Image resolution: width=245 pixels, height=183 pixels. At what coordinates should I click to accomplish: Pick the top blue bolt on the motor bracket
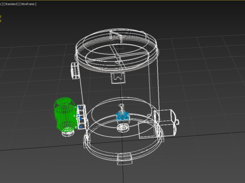point(79,107)
